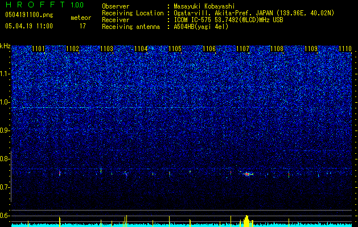This screenshot has width=358, height=227.
Task: Click the 1107 time marker
Action: pos(242,49)
